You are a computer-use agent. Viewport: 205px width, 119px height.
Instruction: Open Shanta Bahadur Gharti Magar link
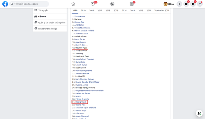(87, 82)
